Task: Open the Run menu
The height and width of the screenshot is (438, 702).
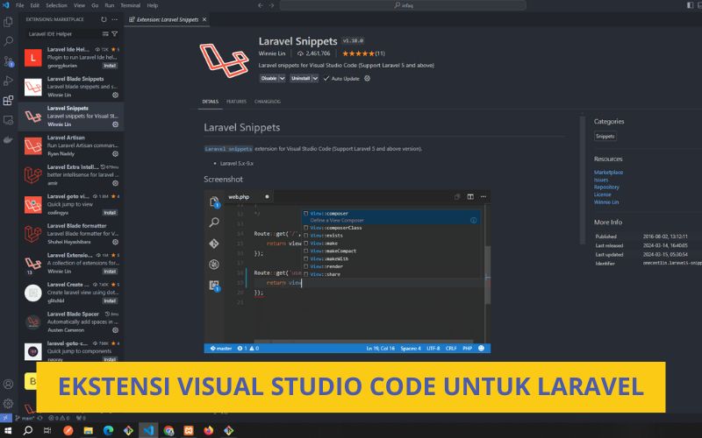Action: [x=109, y=5]
